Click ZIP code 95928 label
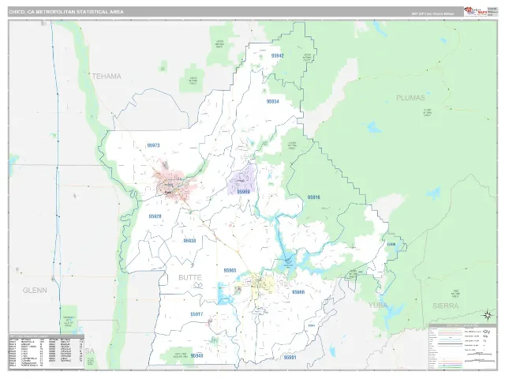 (x=155, y=216)
